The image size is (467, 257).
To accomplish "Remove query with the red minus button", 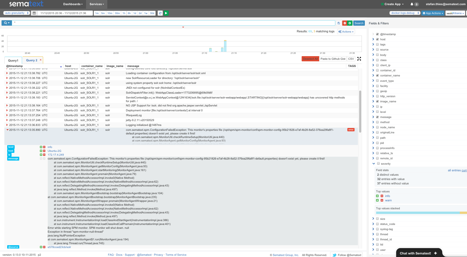I will click(x=345, y=23).
